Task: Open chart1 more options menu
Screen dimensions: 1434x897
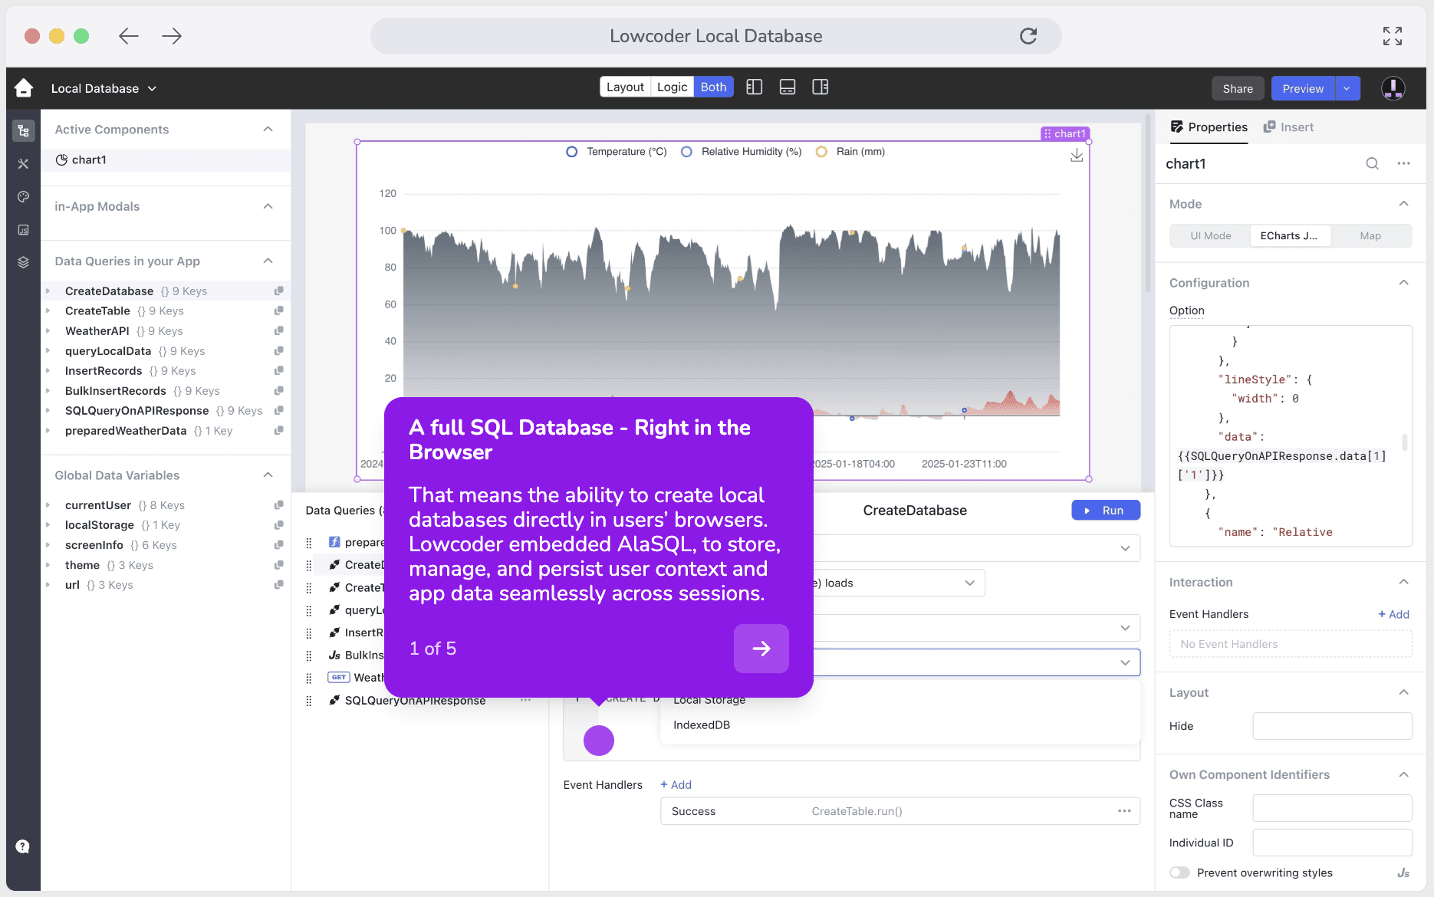Action: (x=1403, y=163)
